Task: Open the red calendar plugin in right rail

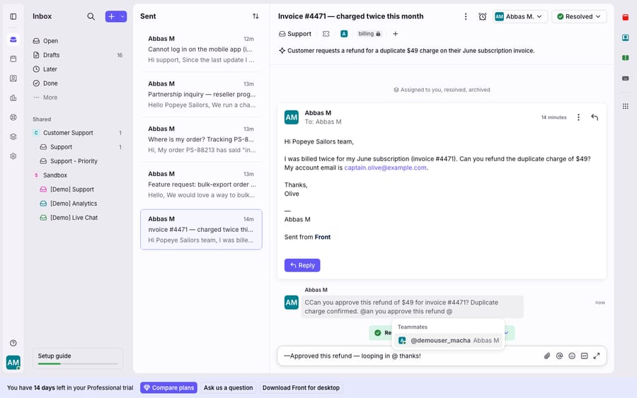Action: (x=625, y=17)
